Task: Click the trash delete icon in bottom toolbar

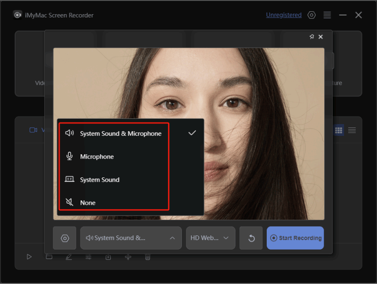Action: (148, 257)
